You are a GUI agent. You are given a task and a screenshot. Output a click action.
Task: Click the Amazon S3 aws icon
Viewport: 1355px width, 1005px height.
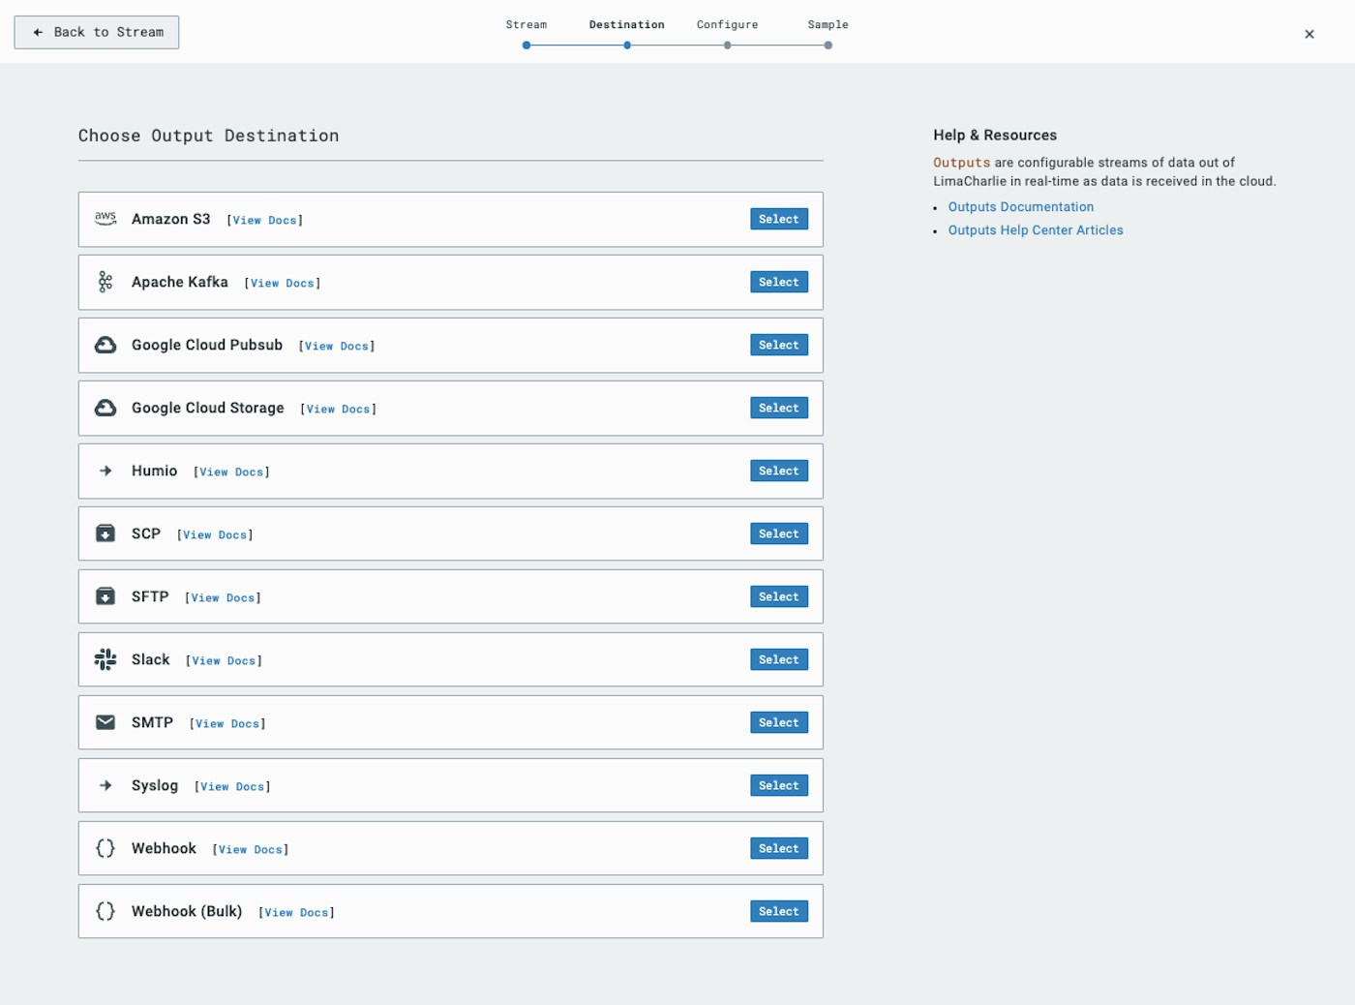coord(105,219)
